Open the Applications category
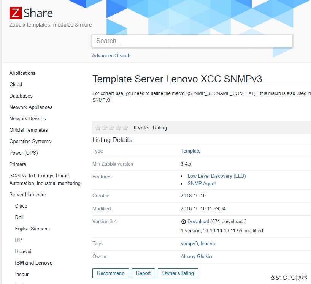 (x=22, y=73)
